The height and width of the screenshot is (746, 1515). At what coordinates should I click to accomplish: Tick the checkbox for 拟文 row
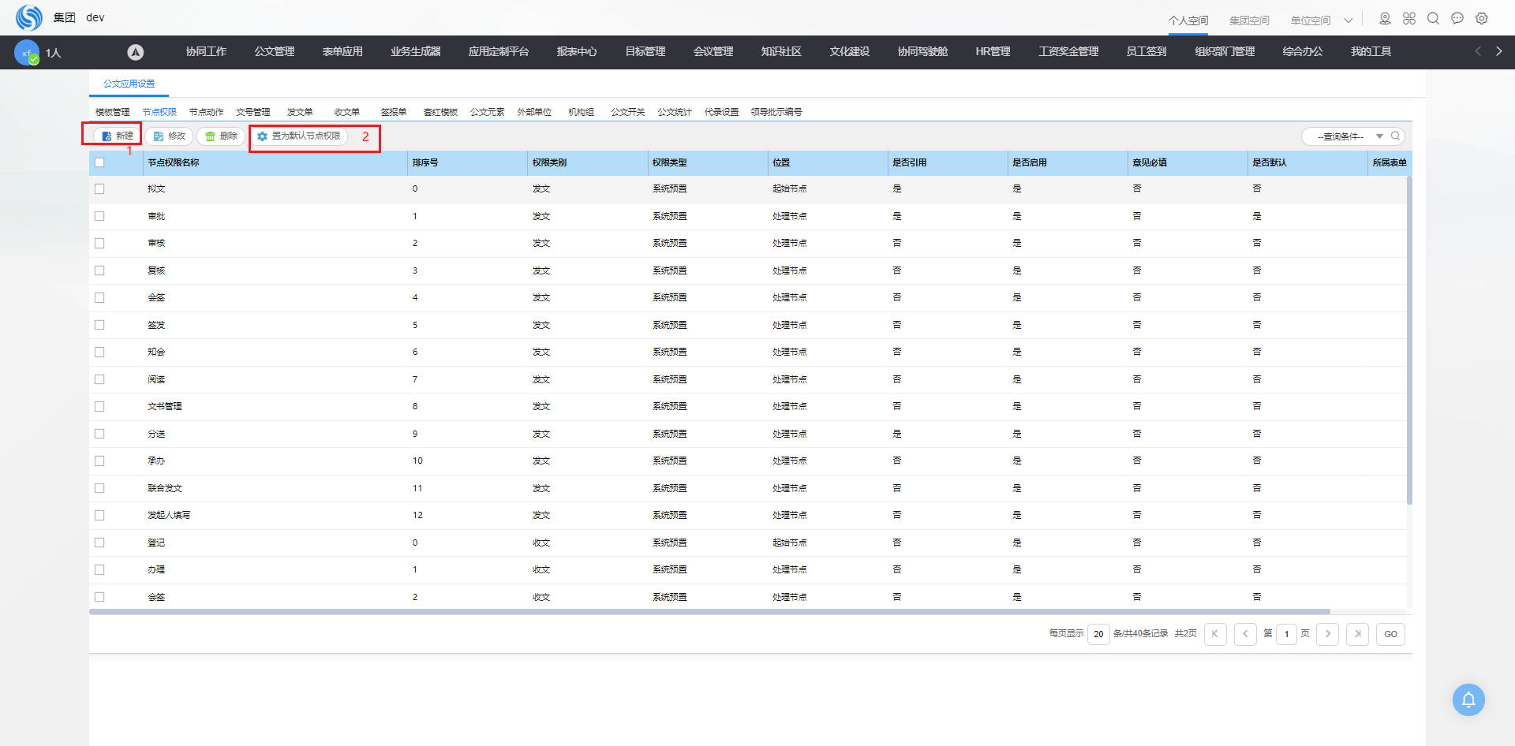click(99, 189)
